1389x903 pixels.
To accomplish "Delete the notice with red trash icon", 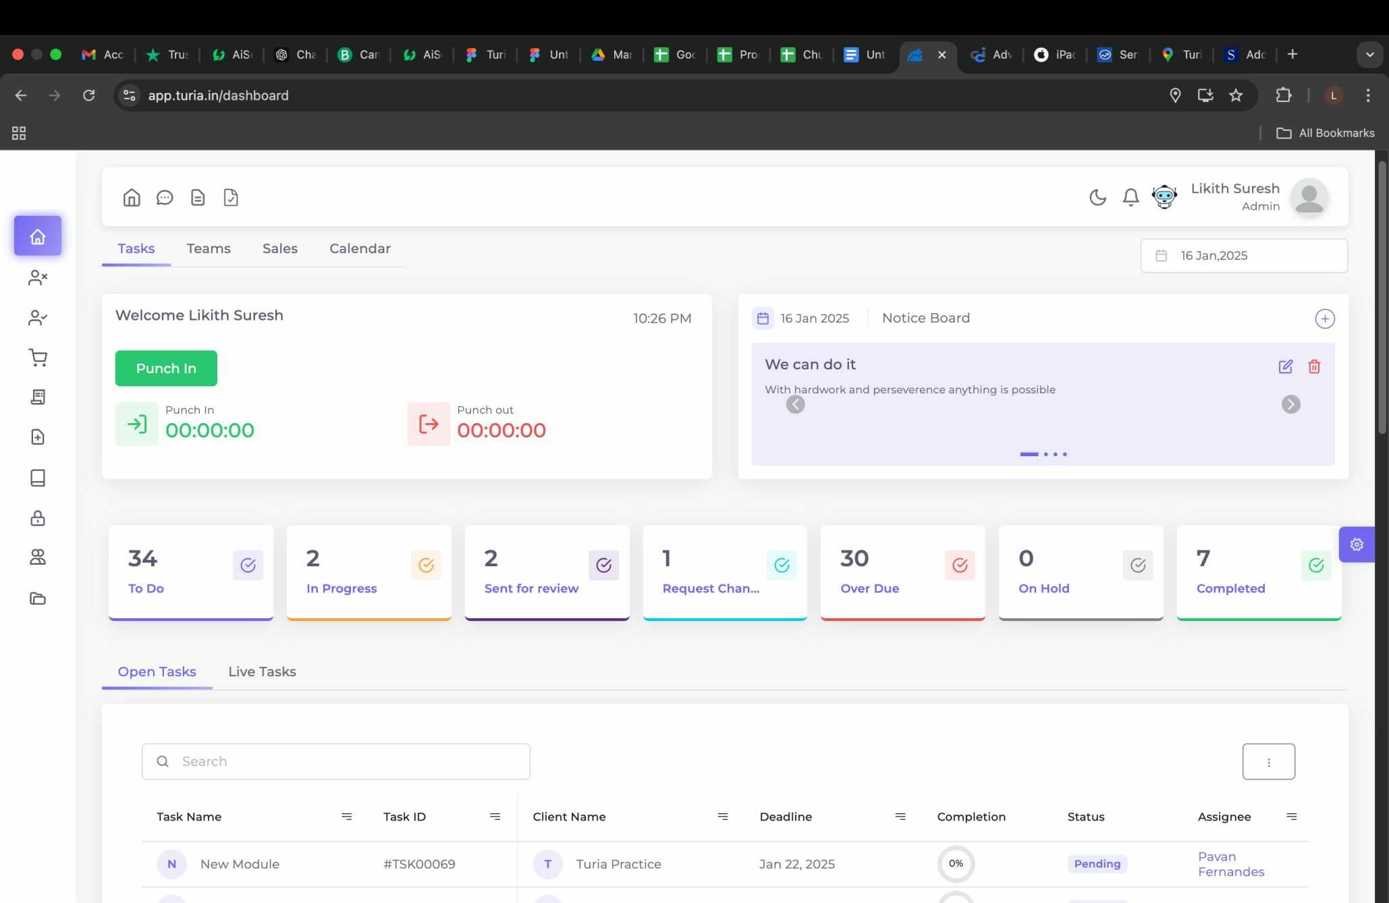I will [1314, 366].
